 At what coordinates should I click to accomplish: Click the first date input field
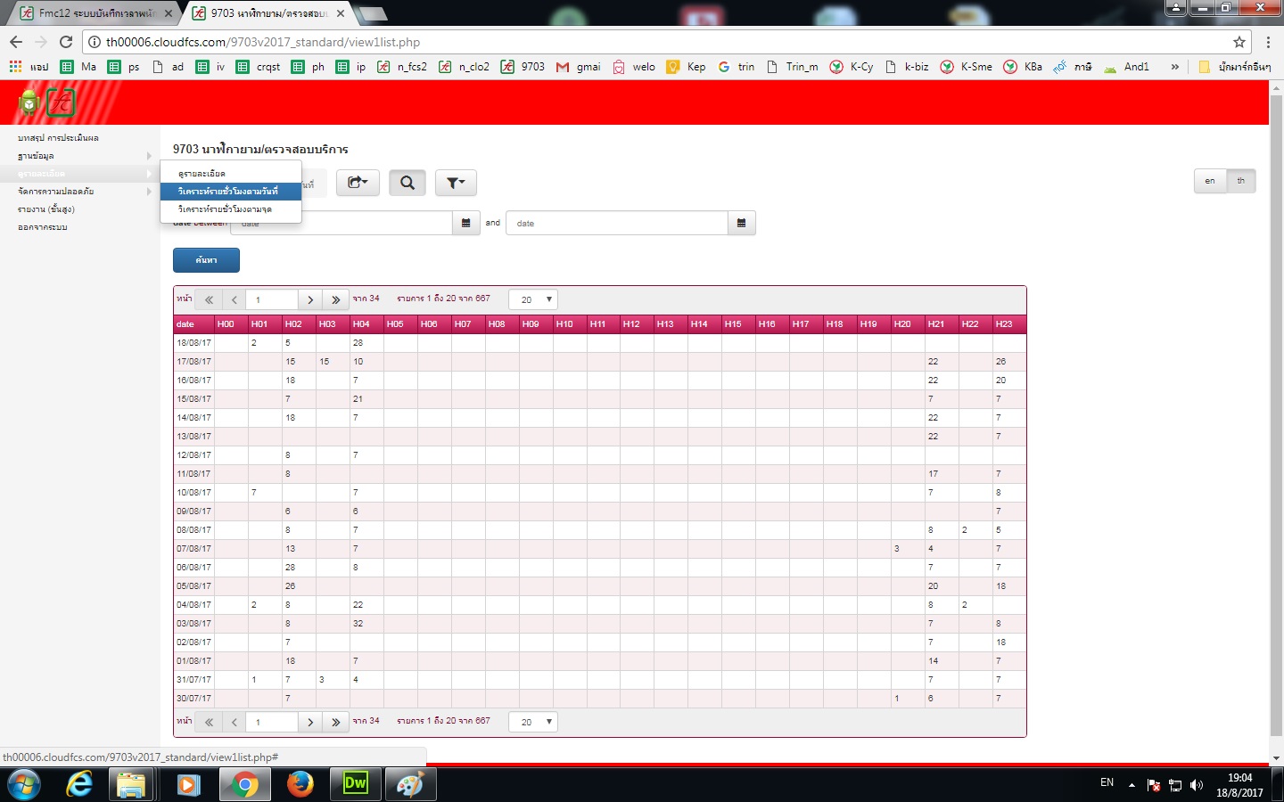(342, 224)
